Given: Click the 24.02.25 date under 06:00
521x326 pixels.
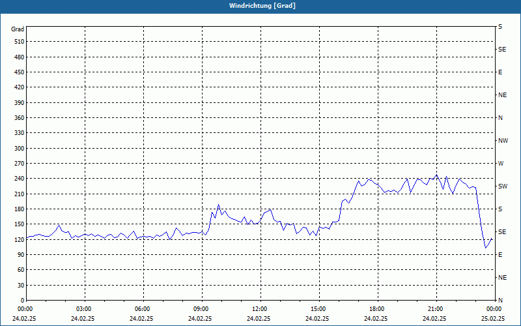Looking at the screenshot, I should pyautogui.click(x=141, y=319).
